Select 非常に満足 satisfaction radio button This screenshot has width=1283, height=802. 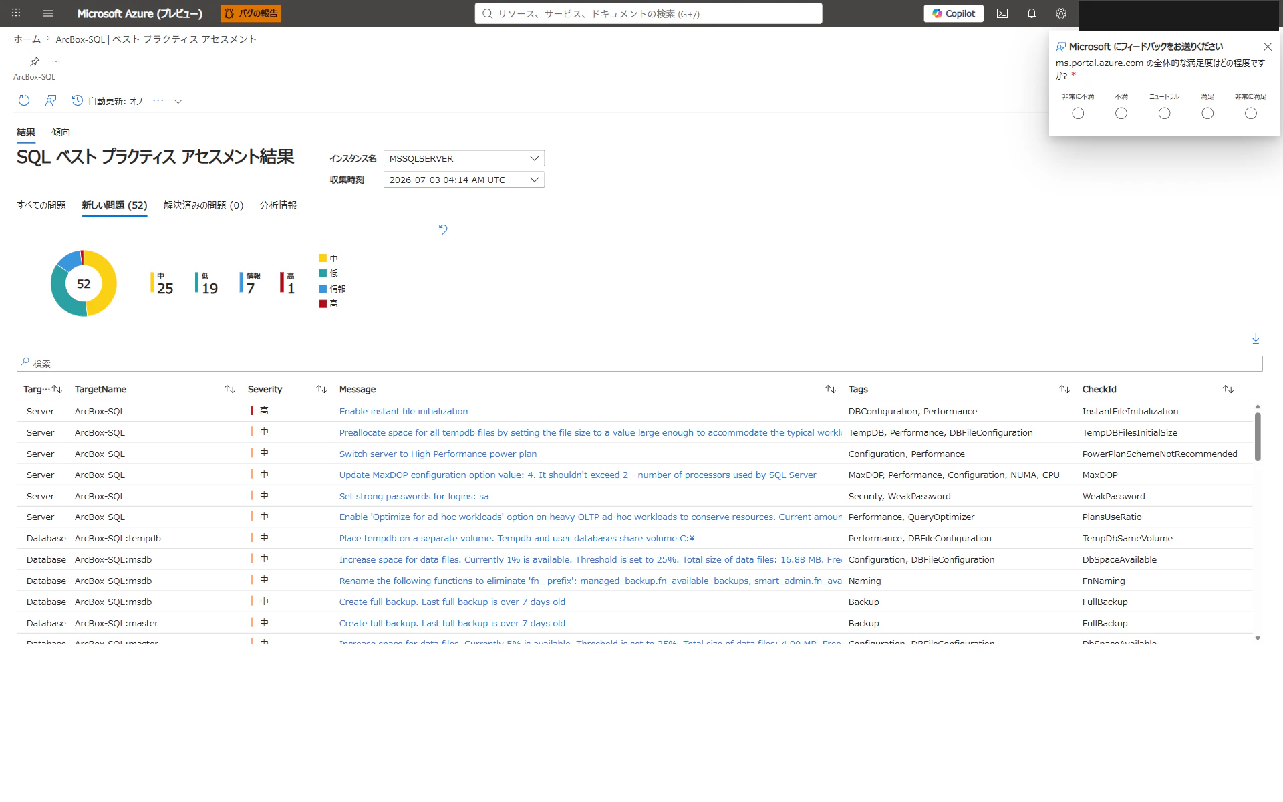point(1251,114)
